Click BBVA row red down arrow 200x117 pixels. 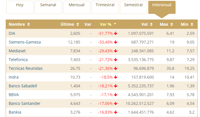116,95
